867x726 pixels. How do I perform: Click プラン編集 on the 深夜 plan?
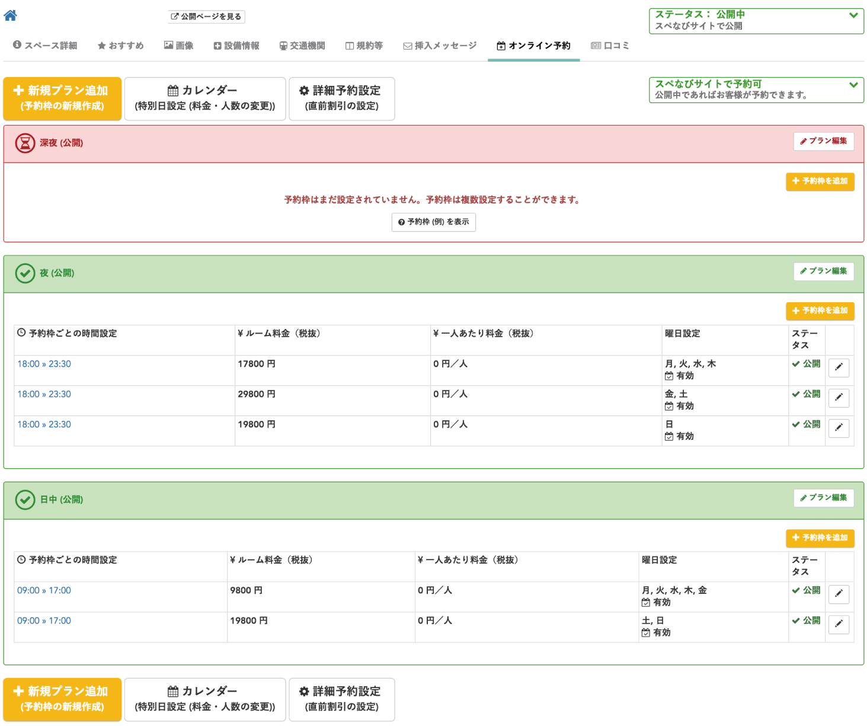point(823,142)
